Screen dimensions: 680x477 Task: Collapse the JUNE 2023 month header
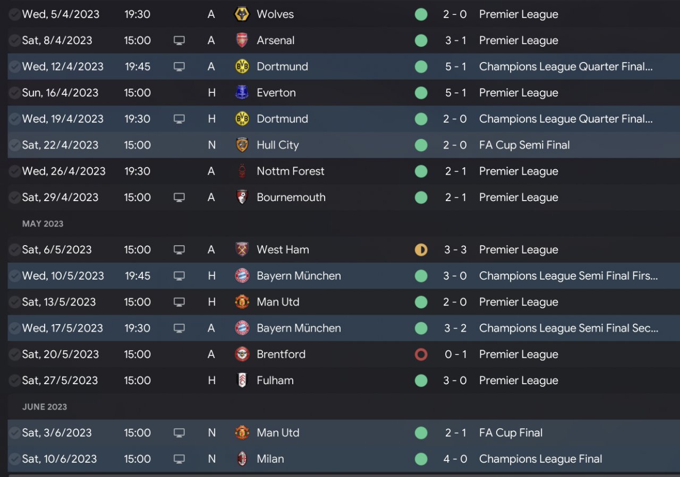(x=45, y=407)
